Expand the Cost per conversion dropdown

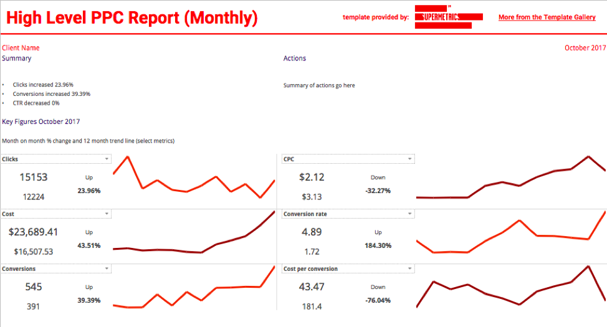(x=409, y=269)
